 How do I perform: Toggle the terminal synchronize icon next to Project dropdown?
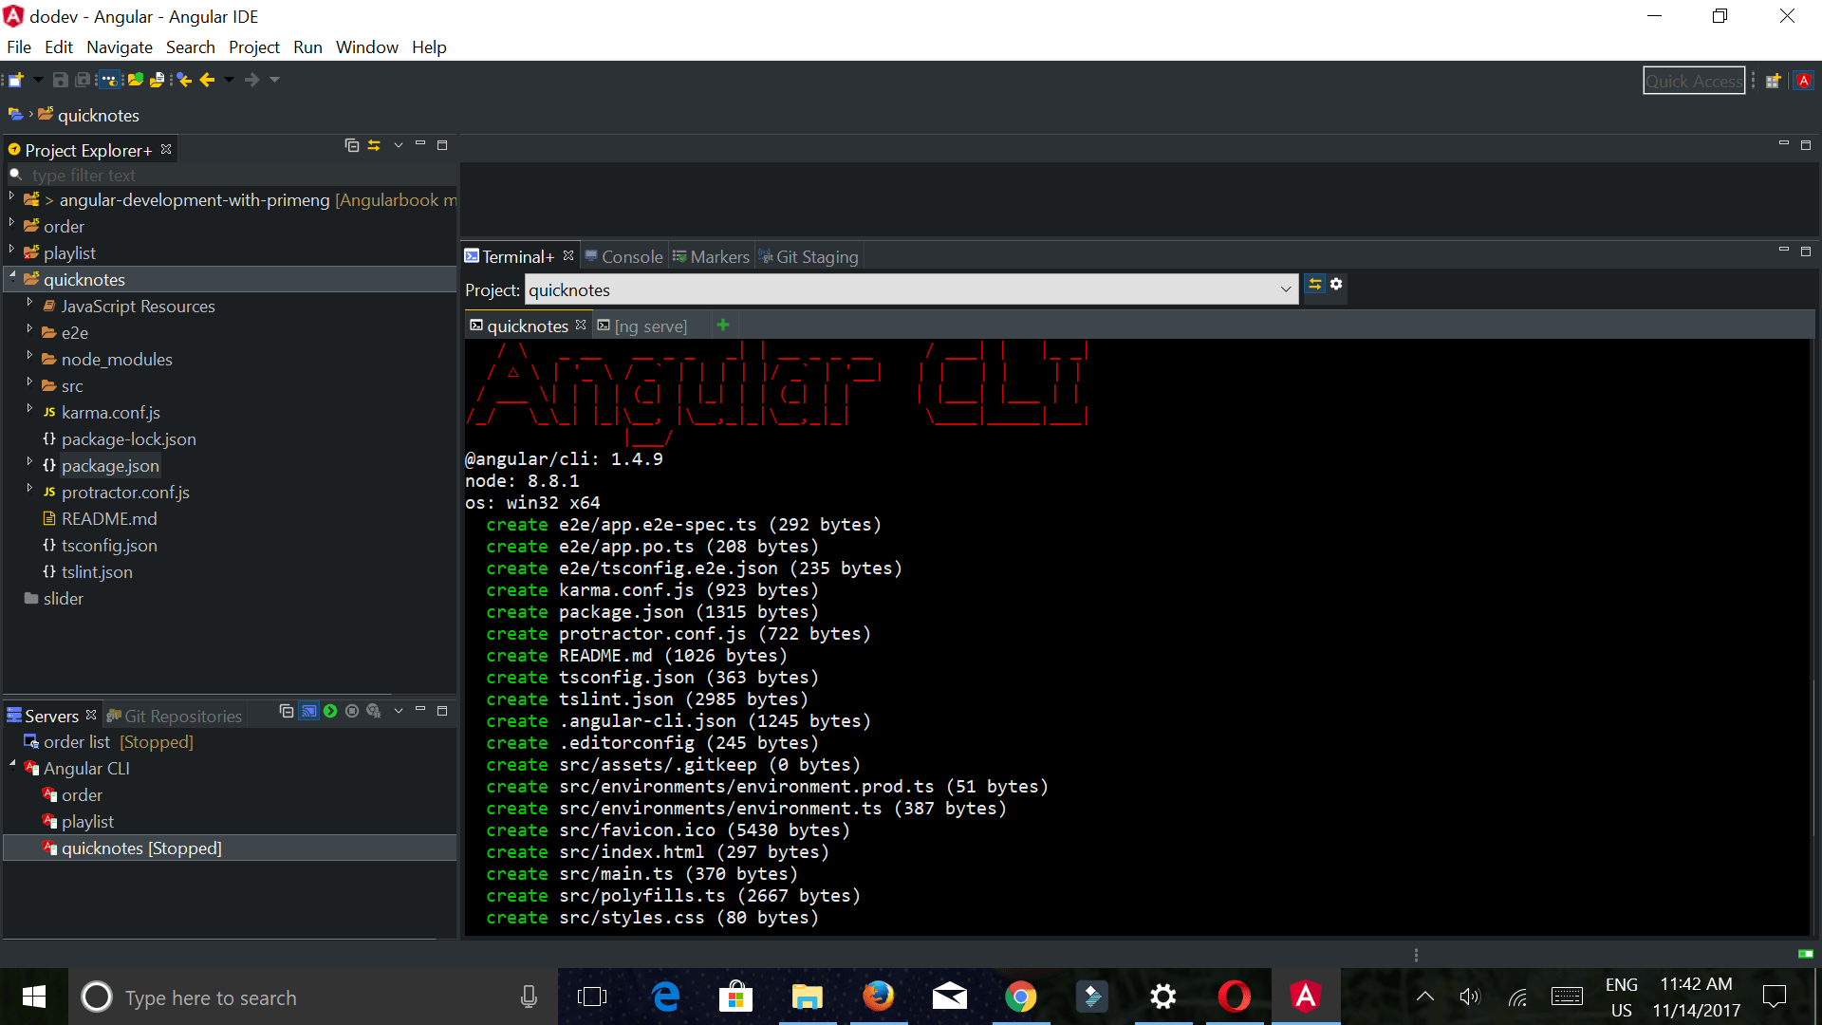click(1315, 284)
